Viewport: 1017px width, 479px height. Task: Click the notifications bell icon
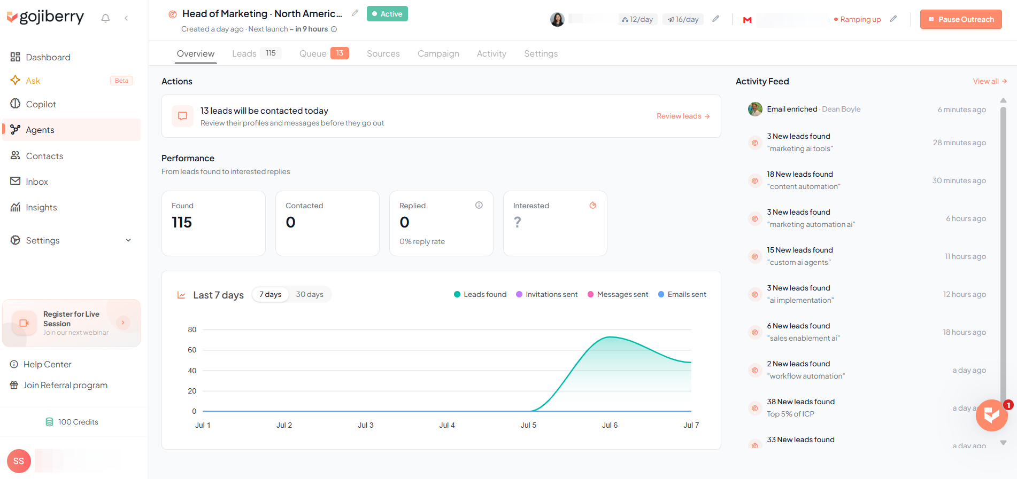point(105,18)
